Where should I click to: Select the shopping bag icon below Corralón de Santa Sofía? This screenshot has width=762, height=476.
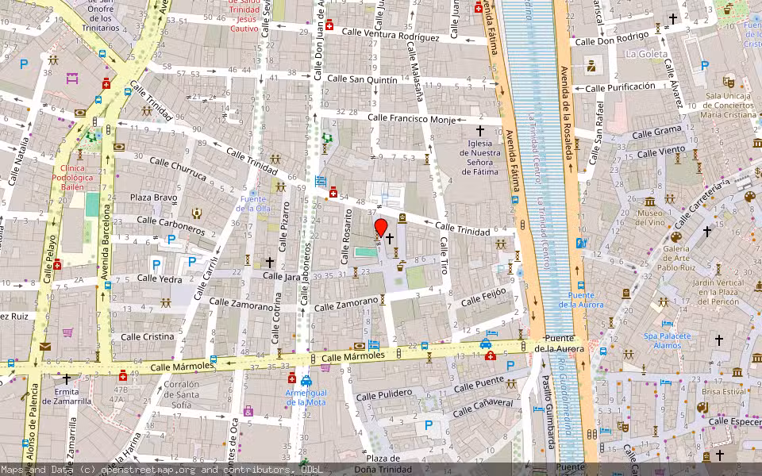[x=248, y=411]
